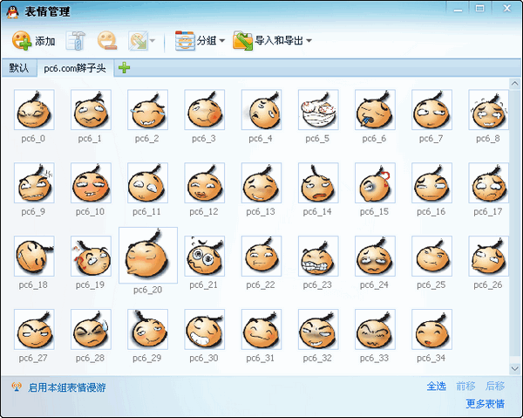Click the trash can delete icon
Screen dimensions: 523x418
[77, 41]
